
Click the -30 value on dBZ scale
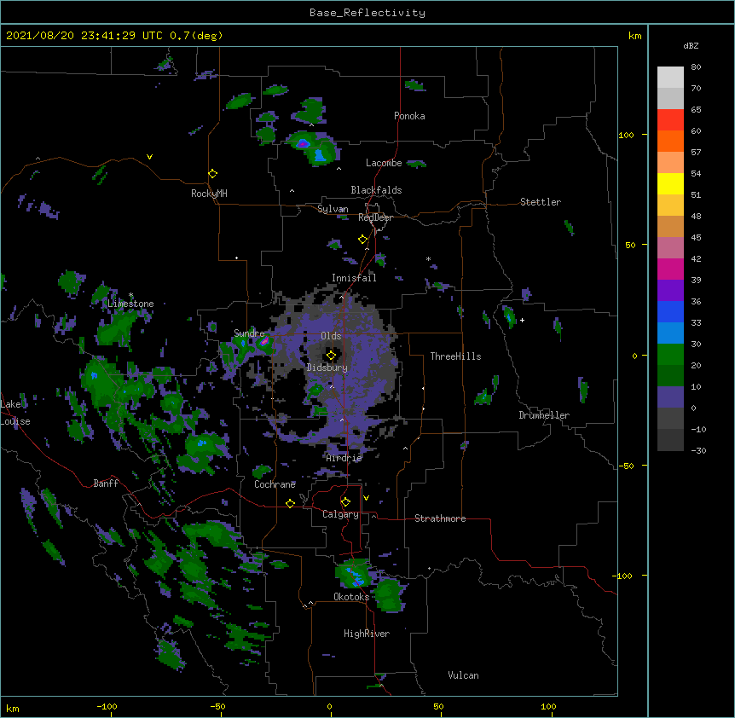(x=698, y=450)
